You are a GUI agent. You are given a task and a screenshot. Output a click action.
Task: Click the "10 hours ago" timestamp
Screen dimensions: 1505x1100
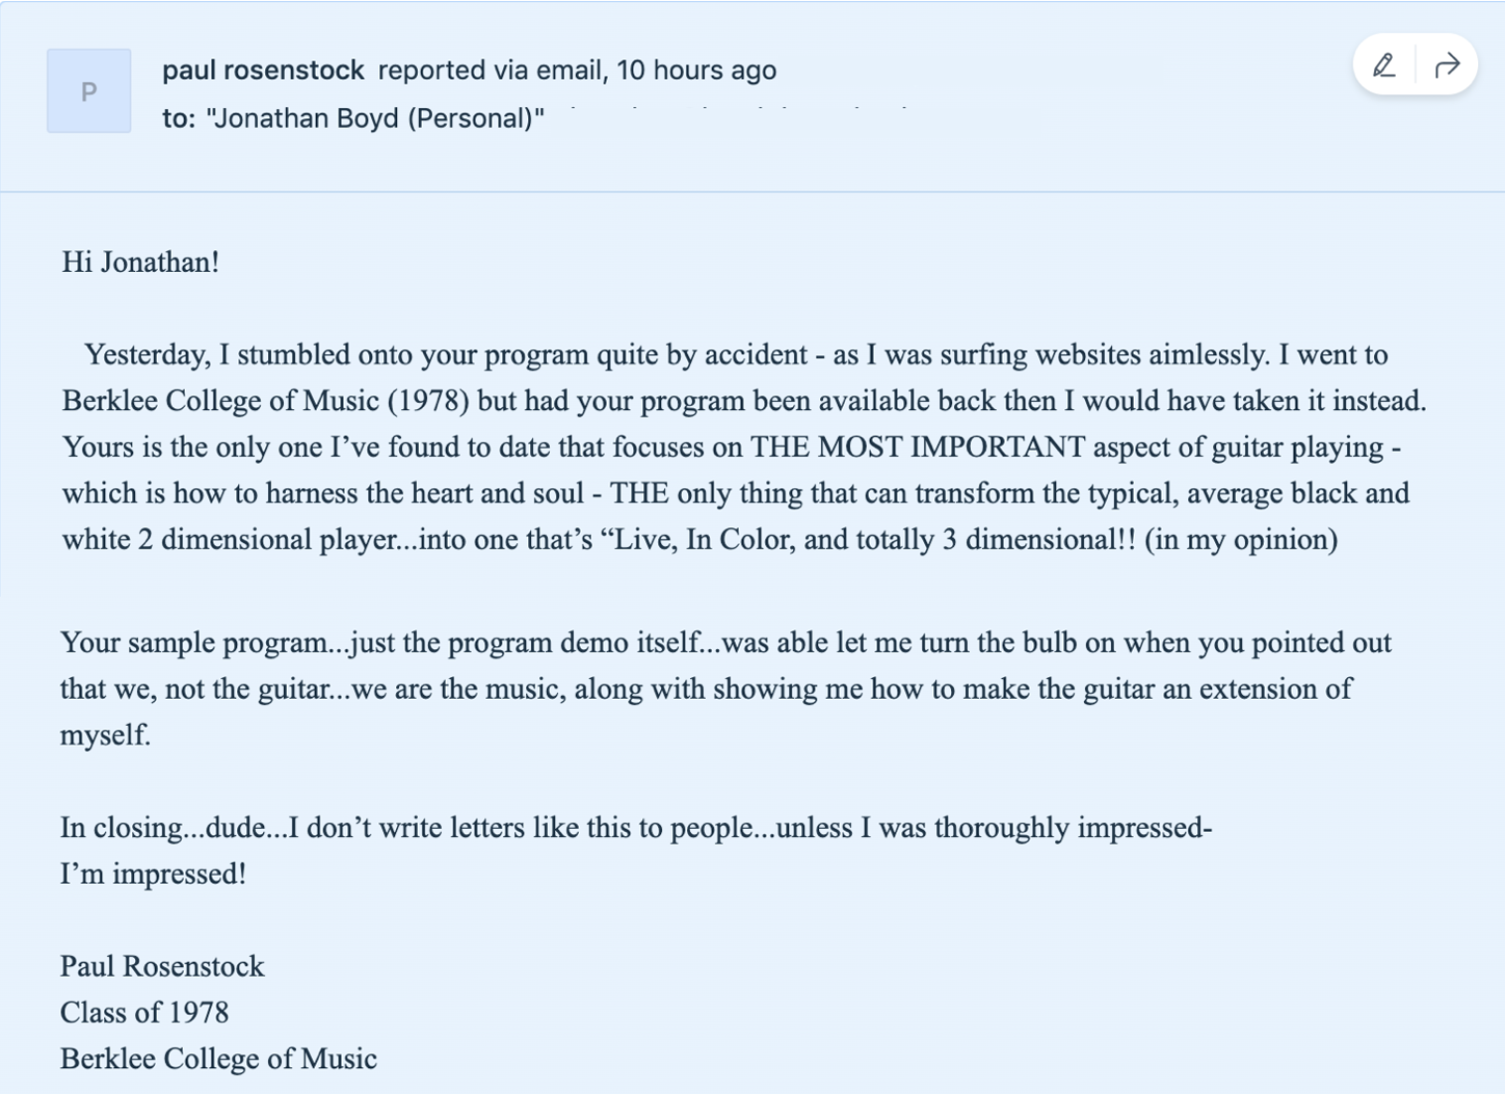coord(696,70)
